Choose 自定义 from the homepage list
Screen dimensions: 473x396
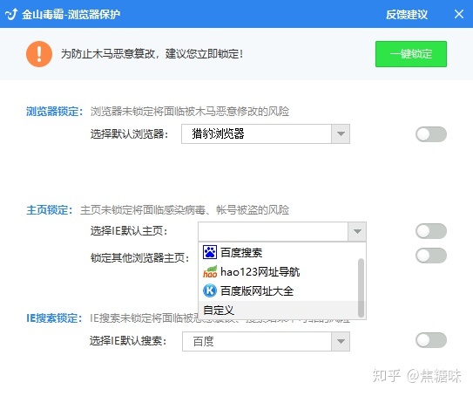click(x=279, y=310)
